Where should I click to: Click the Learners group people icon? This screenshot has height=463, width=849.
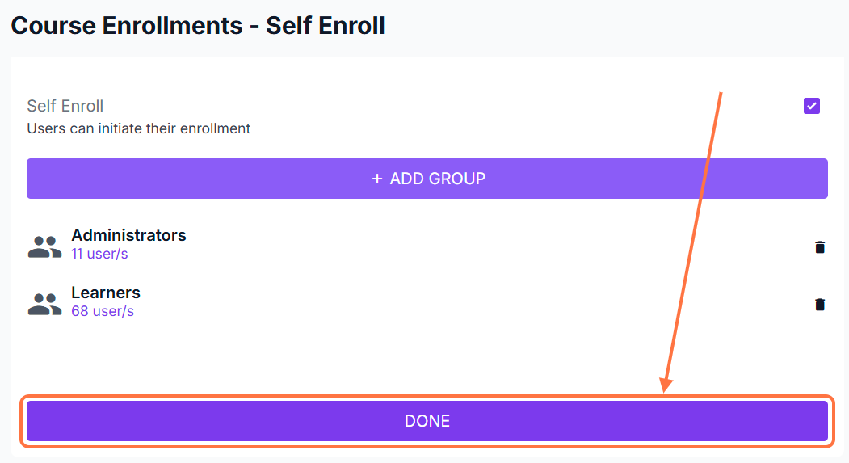44,304
